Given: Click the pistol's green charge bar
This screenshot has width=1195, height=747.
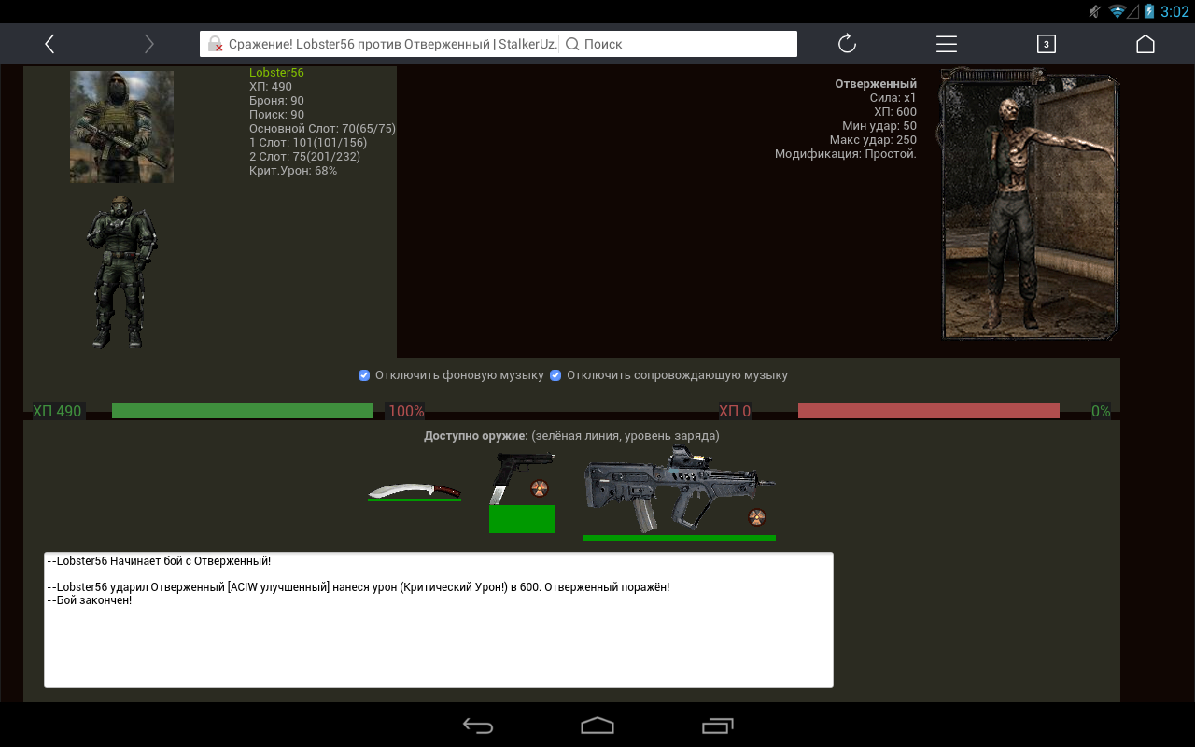Looking at the screenshot, I should point(522,519).
